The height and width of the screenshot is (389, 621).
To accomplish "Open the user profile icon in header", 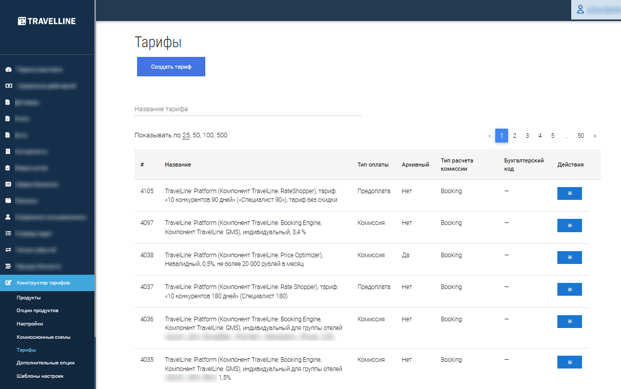I will (x=580, y=9).
